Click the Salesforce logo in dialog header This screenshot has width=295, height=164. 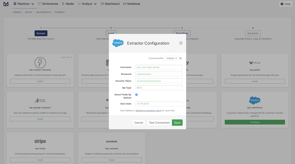(118, 43)
